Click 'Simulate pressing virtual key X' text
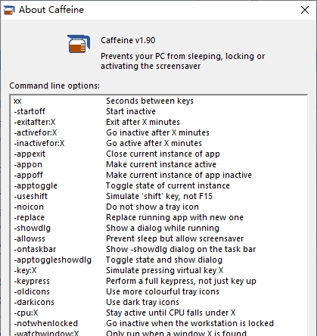Image resolution: width=317 pixels, height=336 pixels. pos(165,270)
